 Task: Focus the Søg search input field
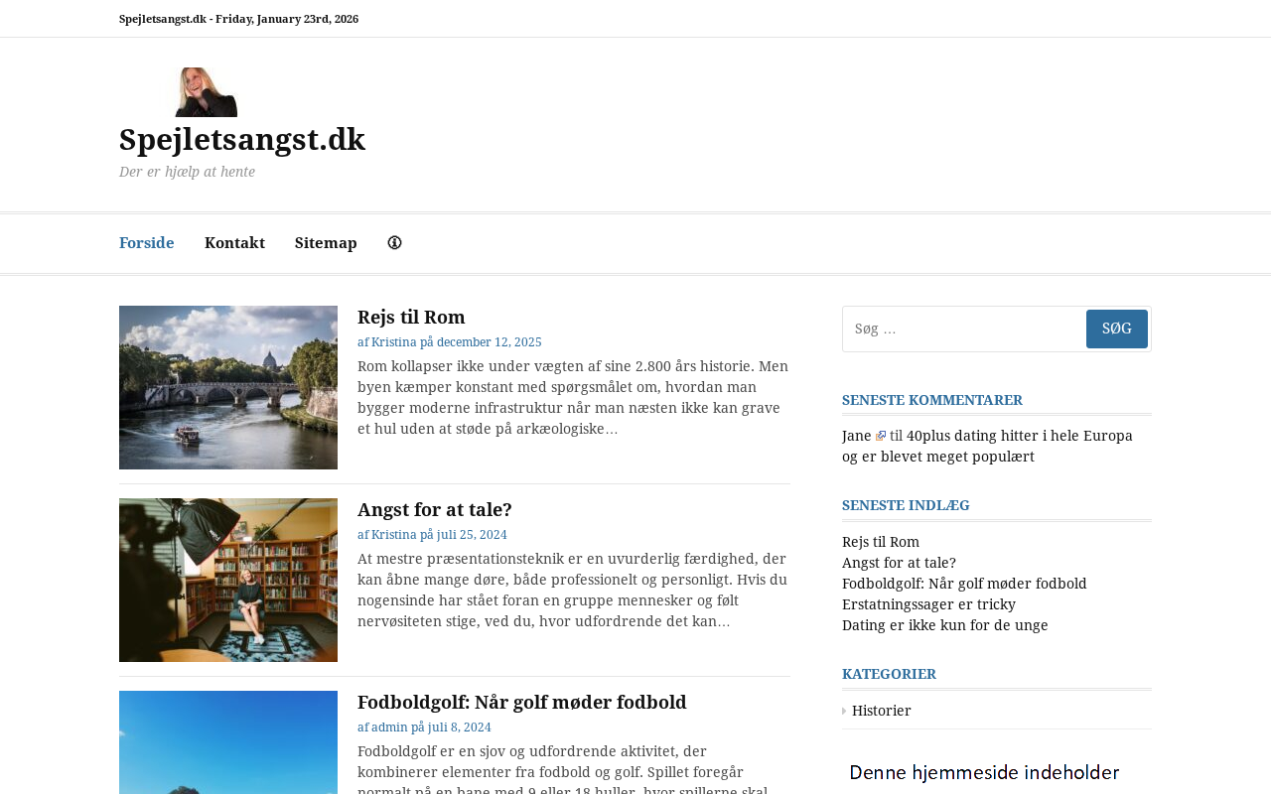tap(964, 329)
